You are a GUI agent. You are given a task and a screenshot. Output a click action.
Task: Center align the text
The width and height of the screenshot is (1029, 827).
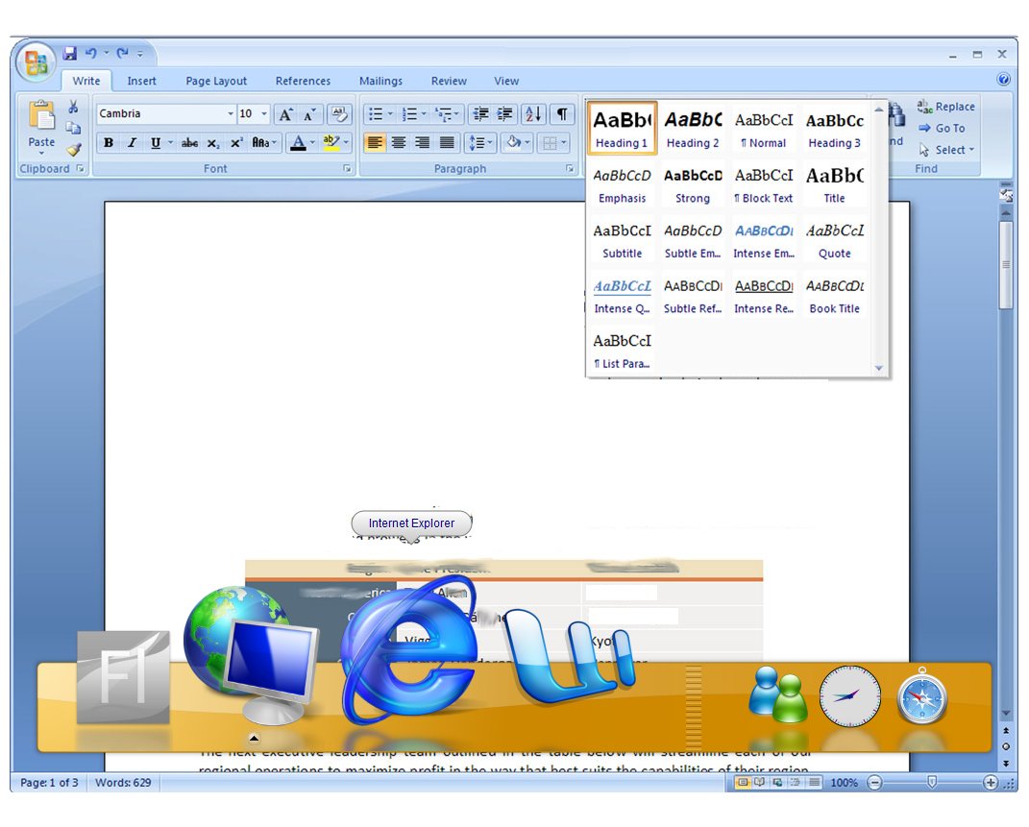pyautogui.click(x=399, y=142)
